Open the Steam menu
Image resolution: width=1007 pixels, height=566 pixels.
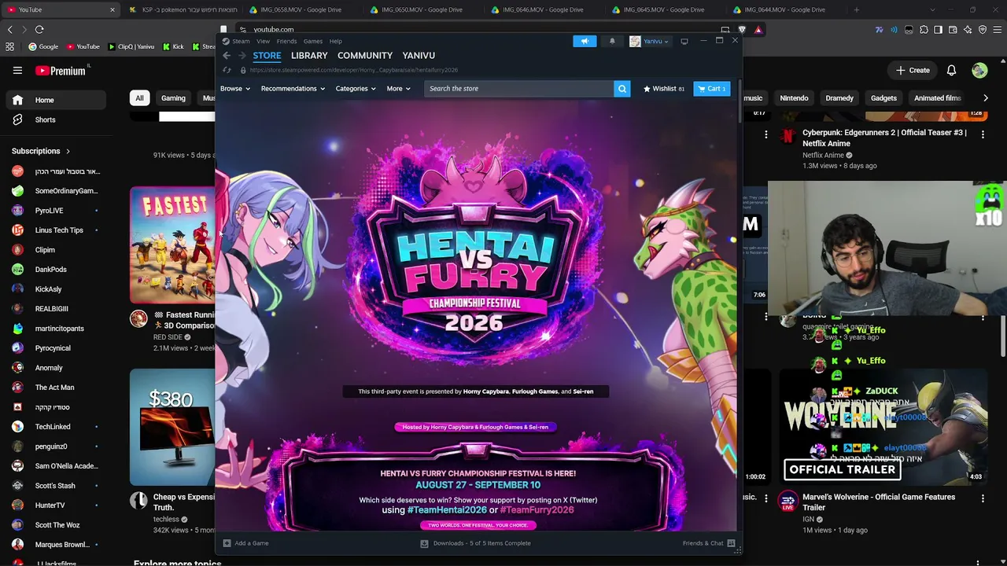coord(241,41)
